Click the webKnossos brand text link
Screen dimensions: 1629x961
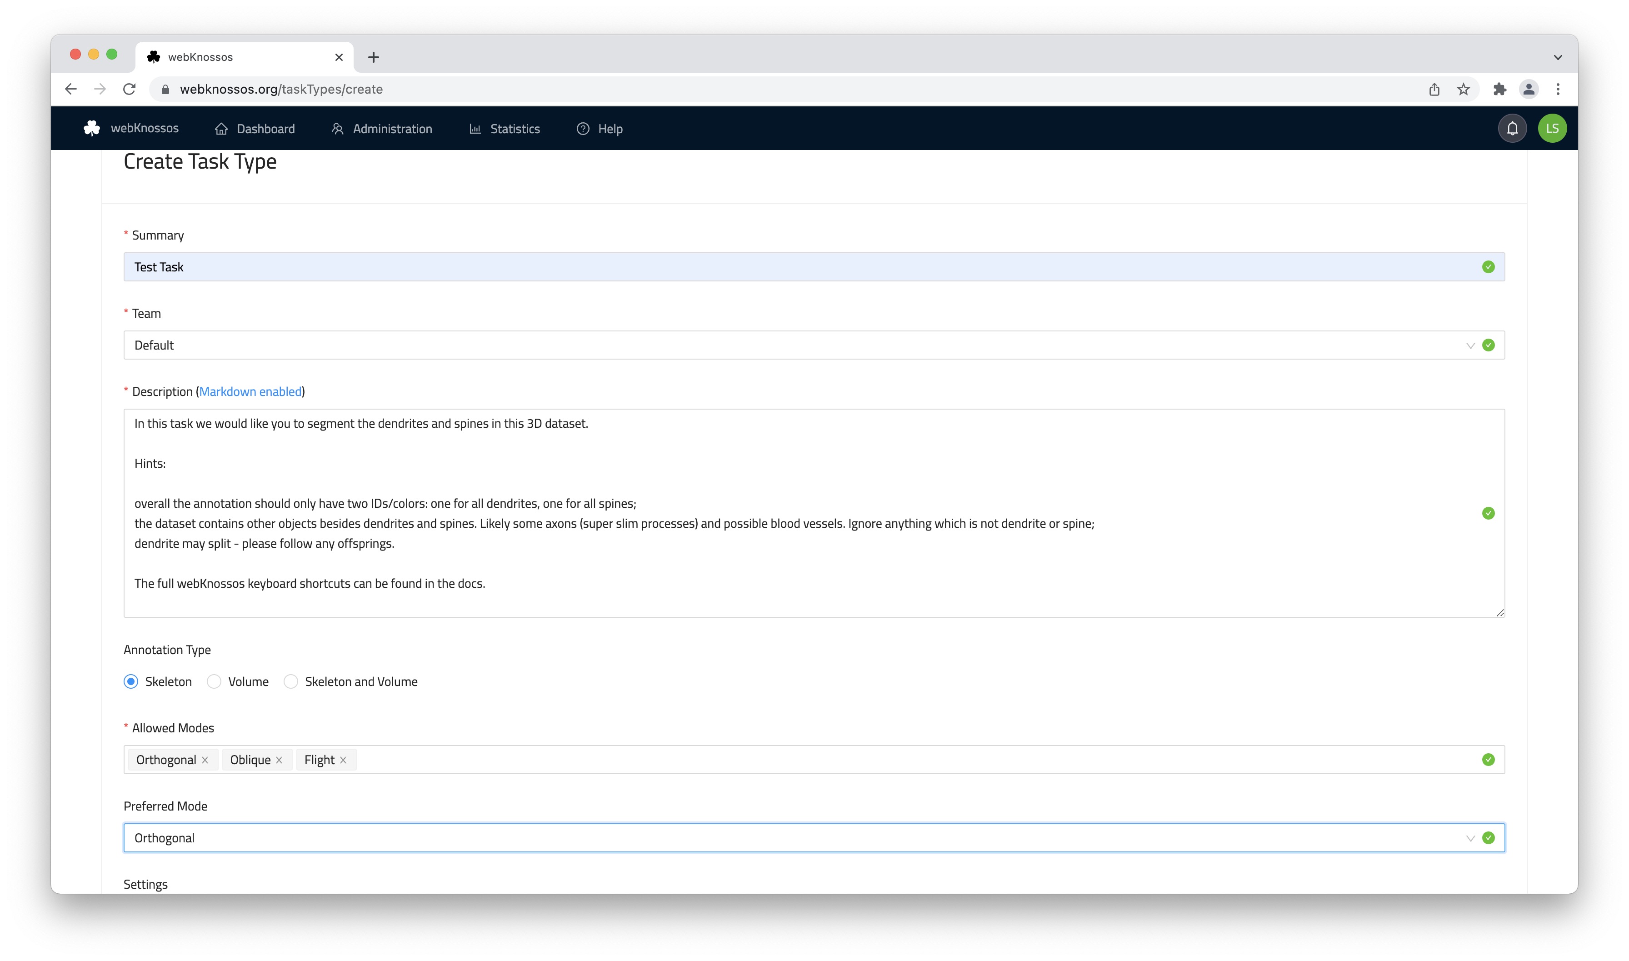[x=145, y=128]
